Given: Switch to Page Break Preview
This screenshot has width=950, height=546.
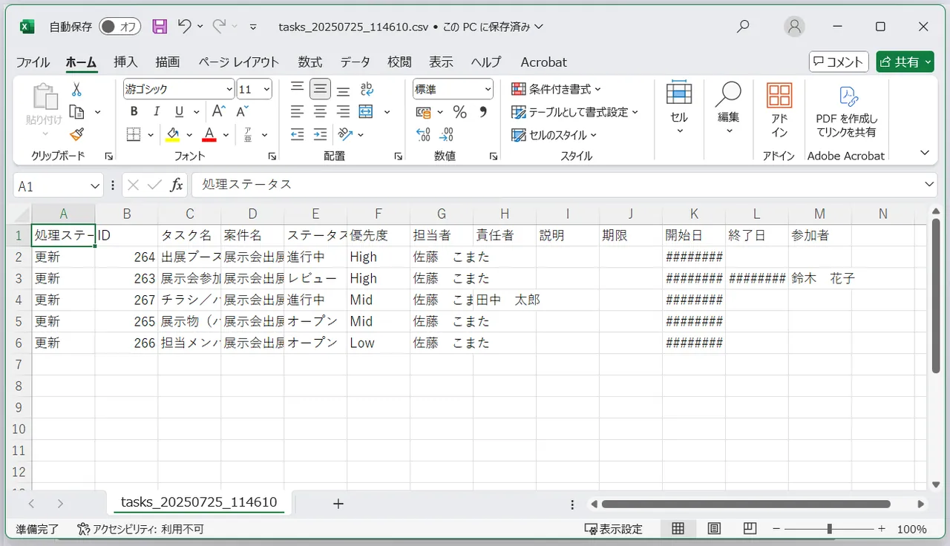Looking at the screenshot, I should pyautogui.click(x=750, y=529).
